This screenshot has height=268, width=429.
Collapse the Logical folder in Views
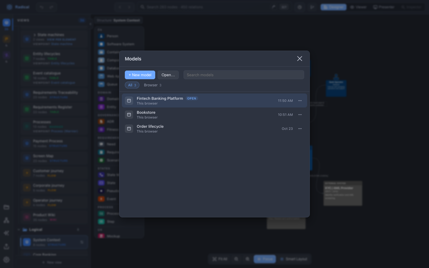click(x=19, y=230)
